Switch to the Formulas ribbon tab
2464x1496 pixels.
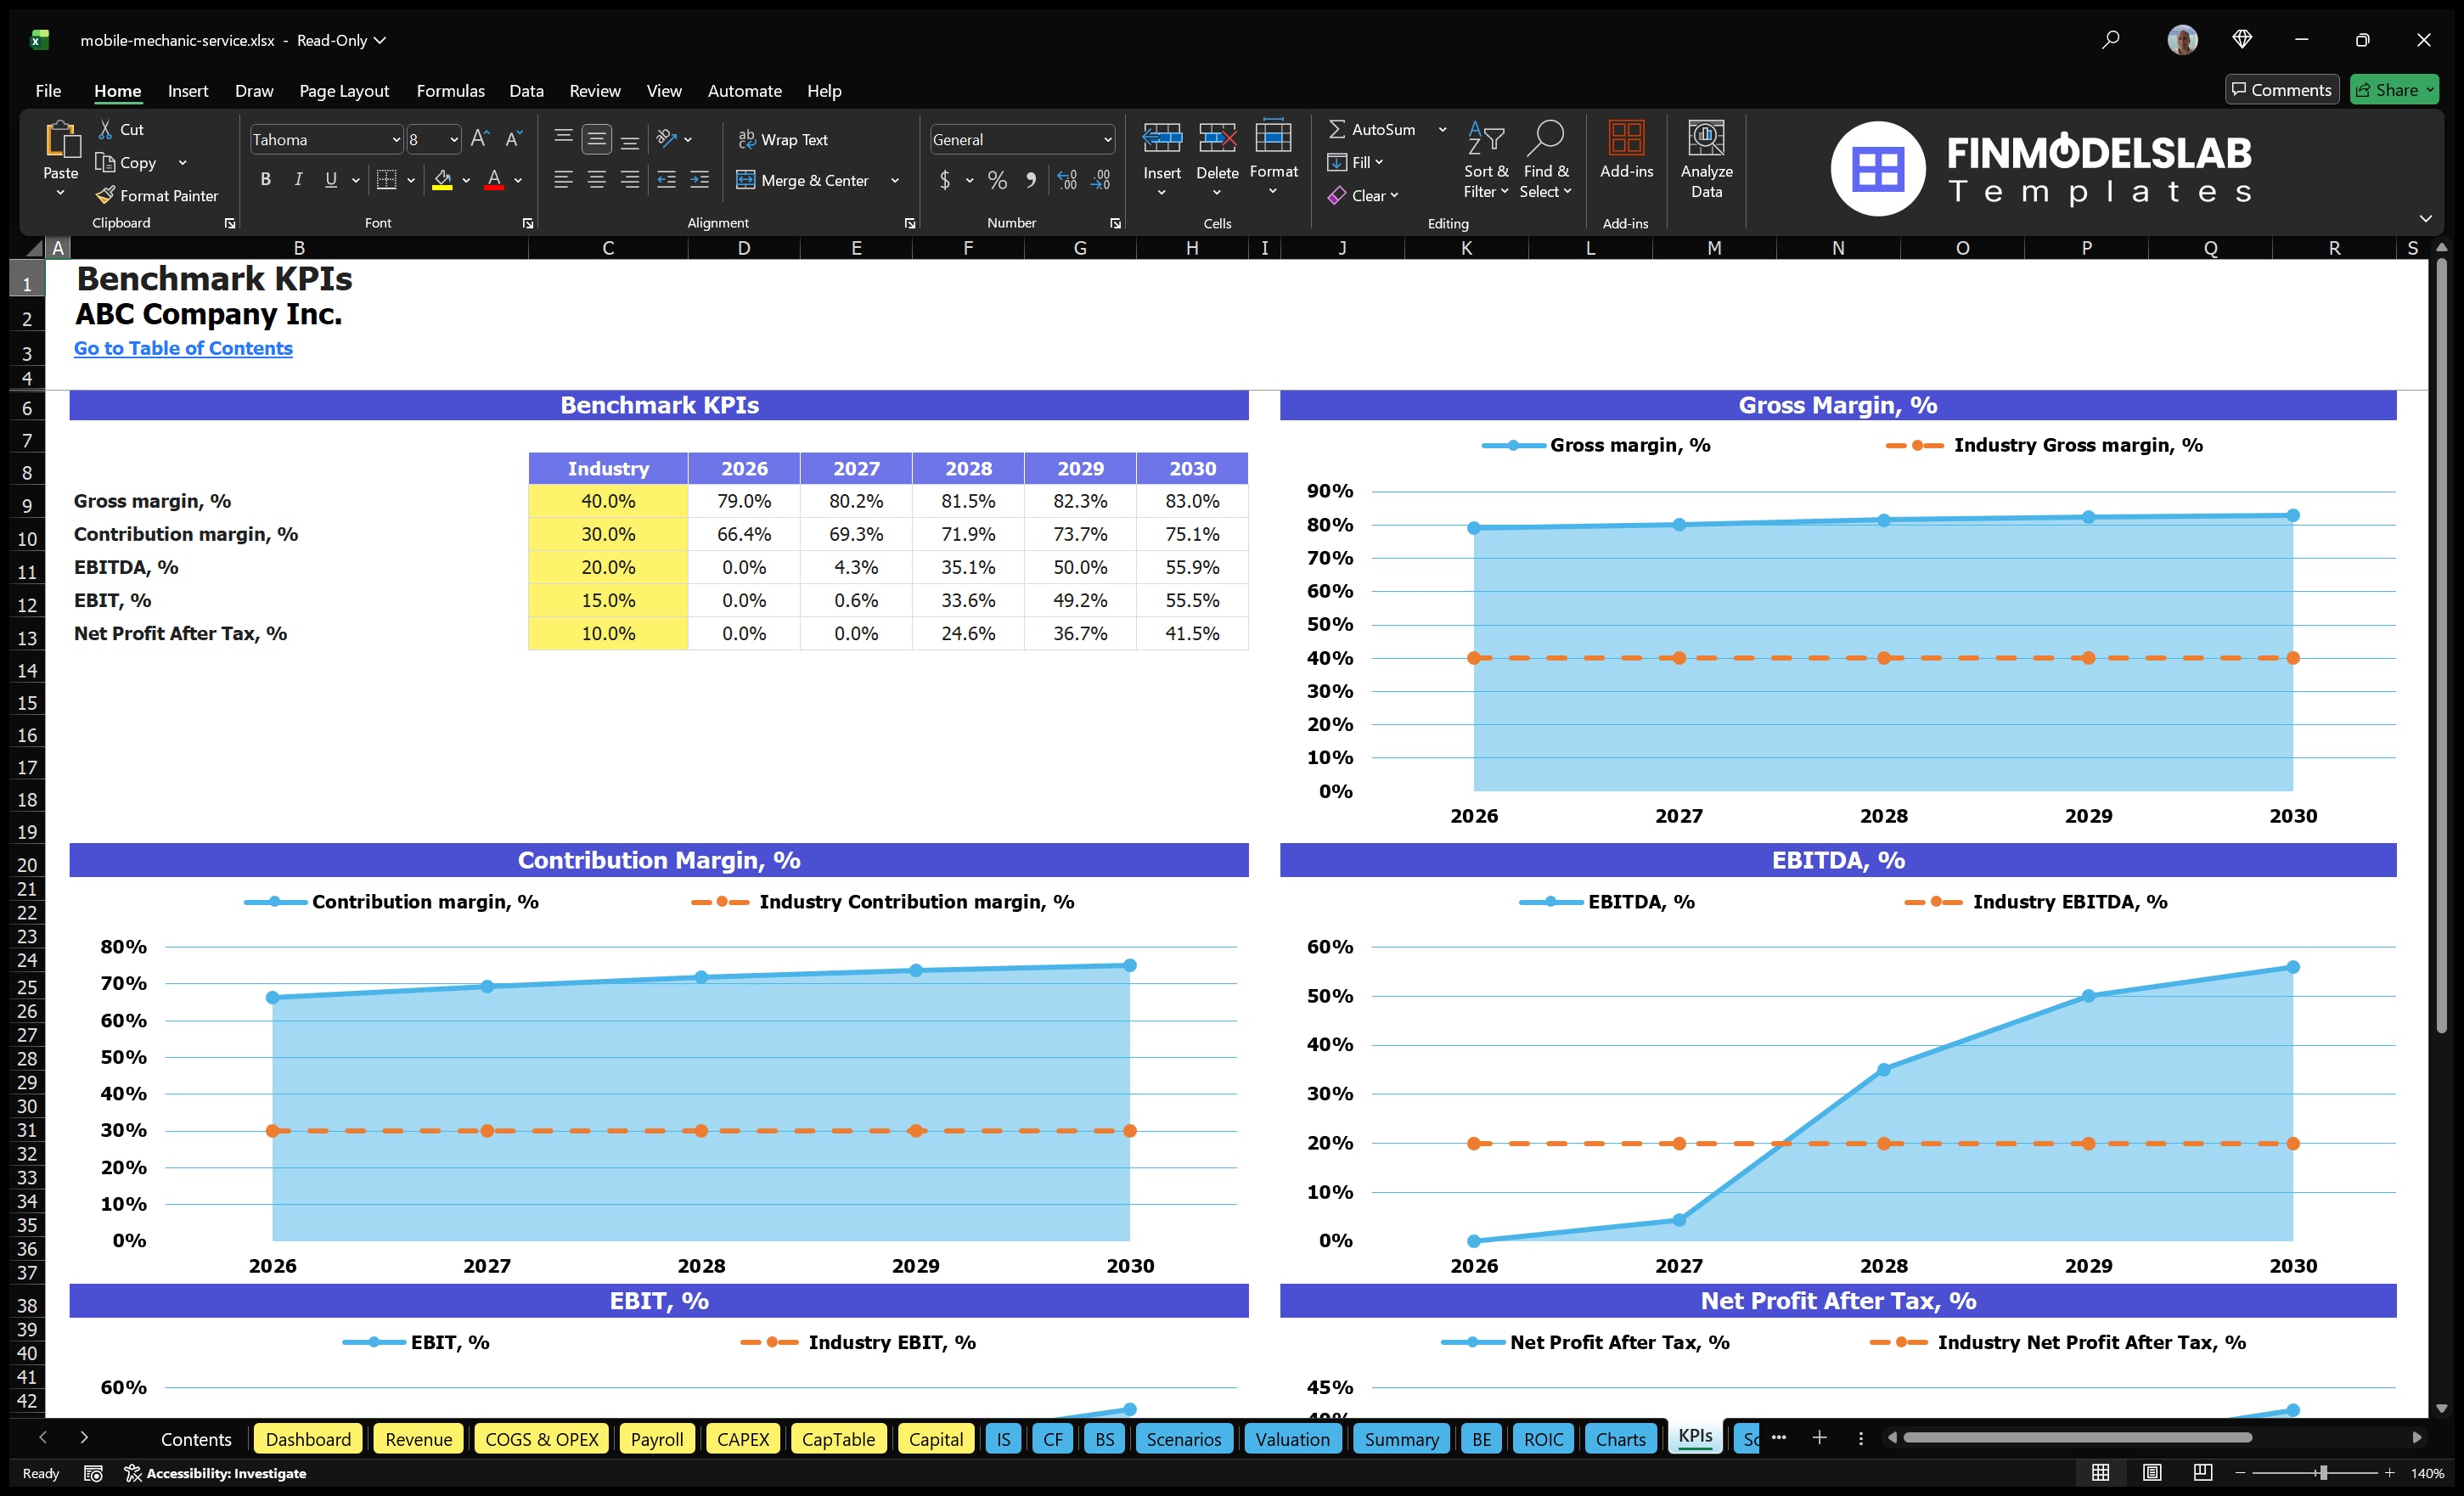[450, 90]
